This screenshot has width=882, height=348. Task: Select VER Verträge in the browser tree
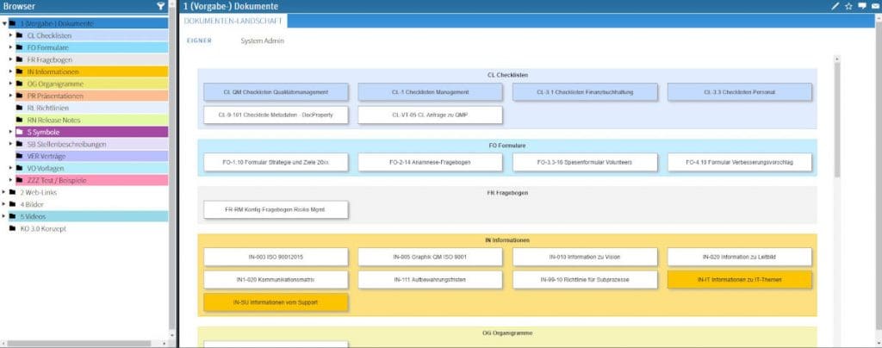46,156
